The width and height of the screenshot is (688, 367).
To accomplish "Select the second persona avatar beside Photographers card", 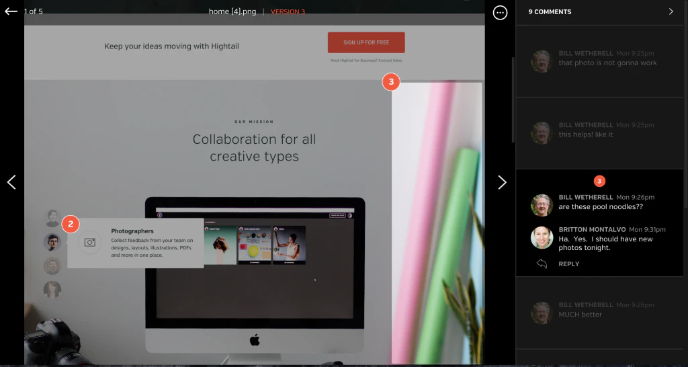I will 52,243.
